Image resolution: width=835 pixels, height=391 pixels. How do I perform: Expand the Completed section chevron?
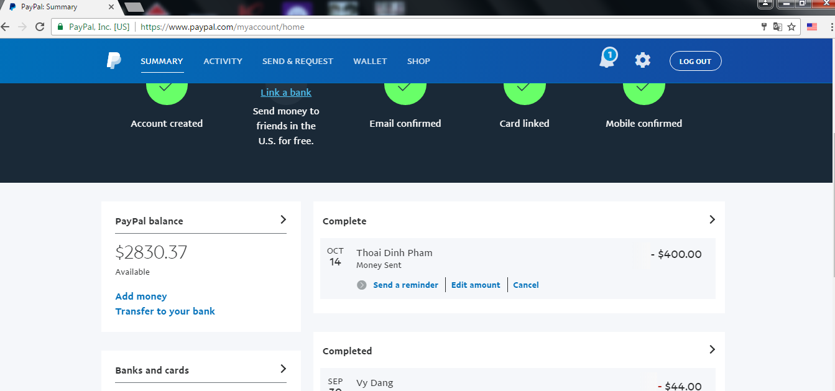coord(712,349)
